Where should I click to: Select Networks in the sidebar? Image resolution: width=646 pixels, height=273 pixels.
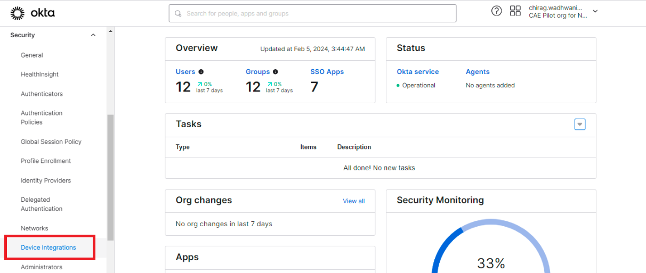tap(34, 228)
